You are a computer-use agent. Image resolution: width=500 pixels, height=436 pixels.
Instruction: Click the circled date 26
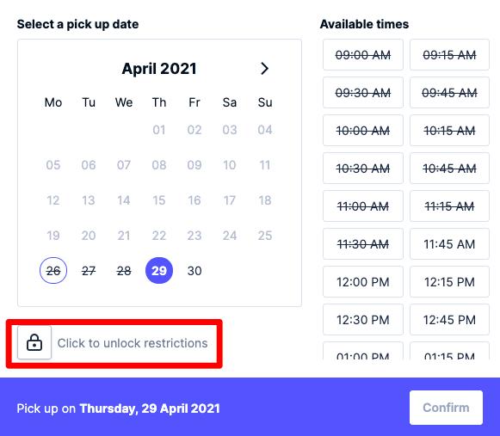53,271
